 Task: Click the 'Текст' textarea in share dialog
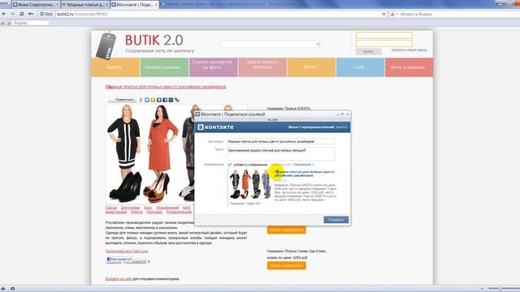[x=280, y=153]
